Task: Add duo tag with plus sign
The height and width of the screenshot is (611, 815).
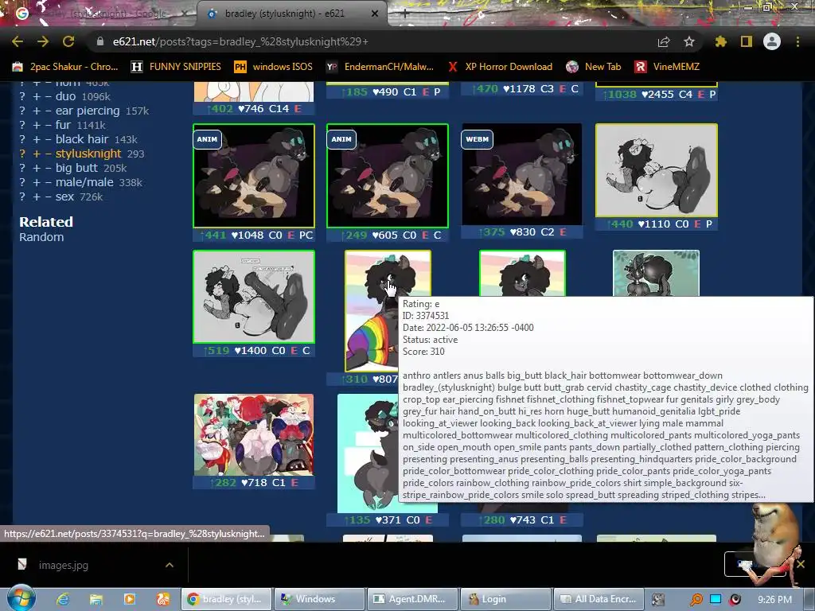Action: (37, 96)
